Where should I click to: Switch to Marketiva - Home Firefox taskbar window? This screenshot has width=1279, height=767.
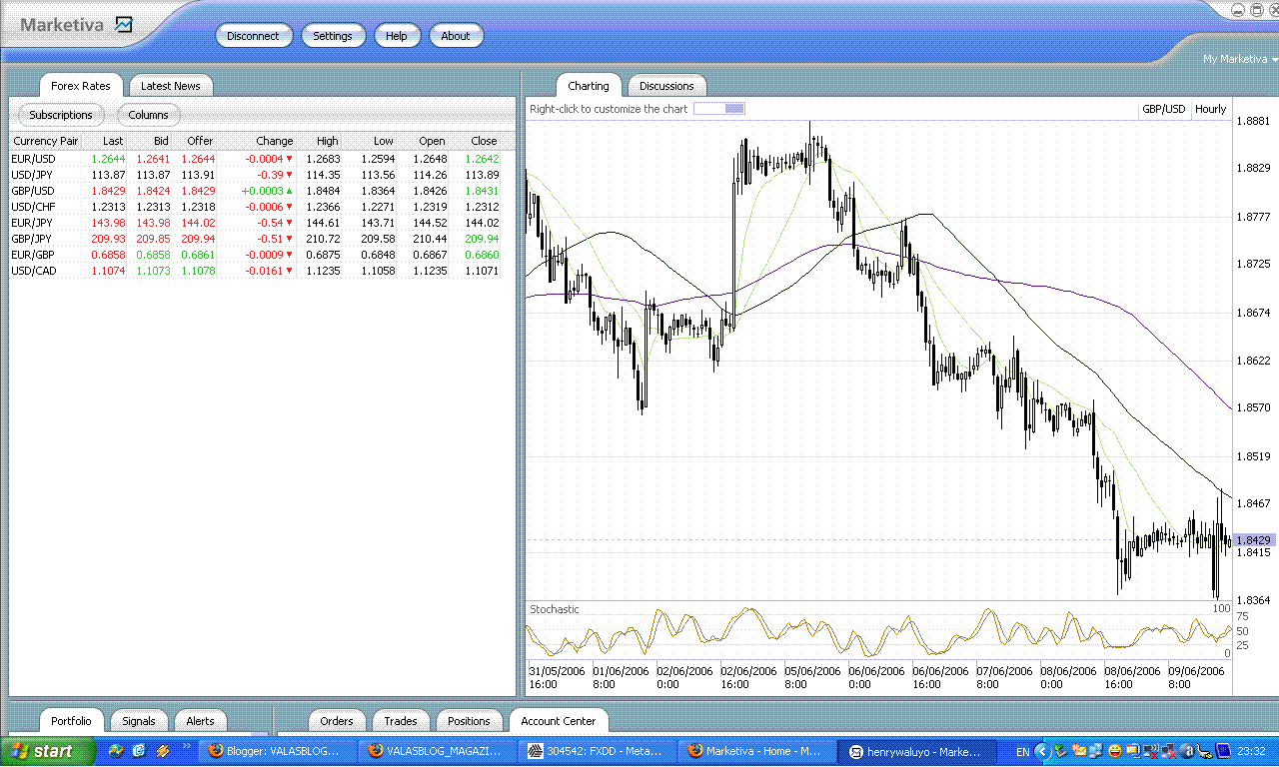click(755, 751)
